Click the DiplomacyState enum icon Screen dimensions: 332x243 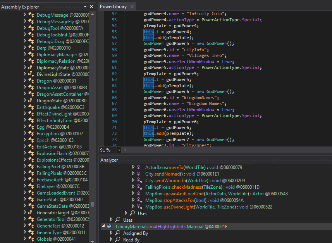(31, 68)
